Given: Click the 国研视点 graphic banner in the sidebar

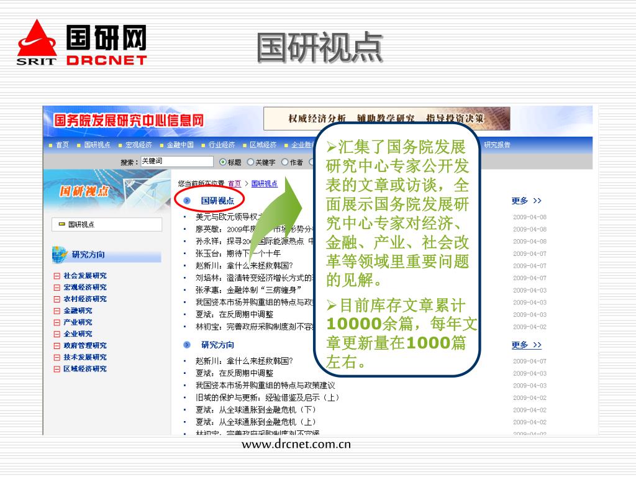Looking at the screenshot, I should [107, 190].
